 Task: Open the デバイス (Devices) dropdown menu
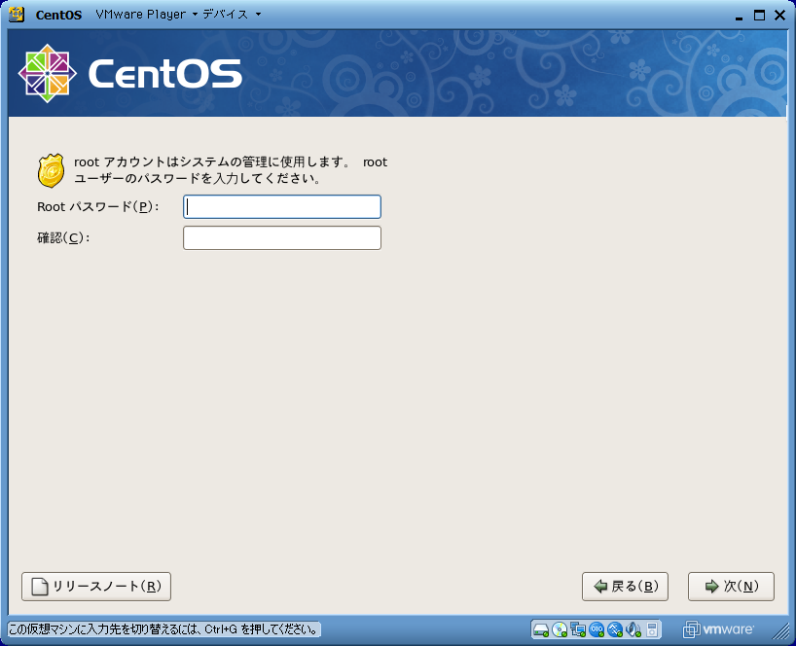pos(232,15)
